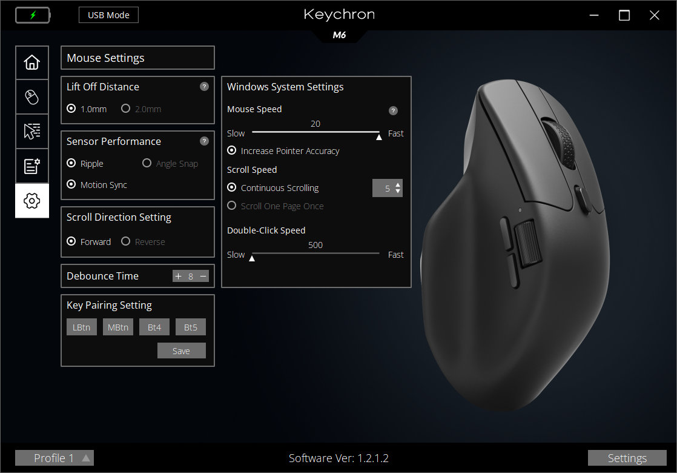The width and height of the screenshot is (677, 473).
Task: Click the Save pairing button
Action: tap(181, 351)
